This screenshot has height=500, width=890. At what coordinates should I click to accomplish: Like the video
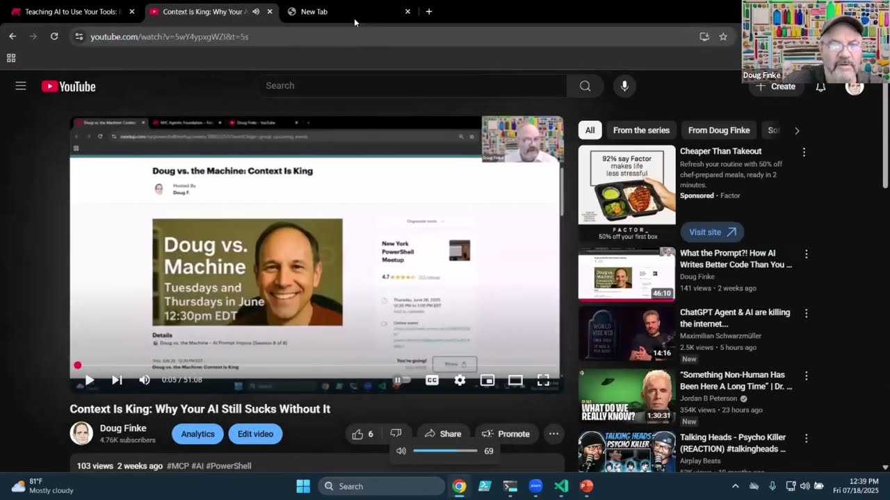tap(363, 434)
